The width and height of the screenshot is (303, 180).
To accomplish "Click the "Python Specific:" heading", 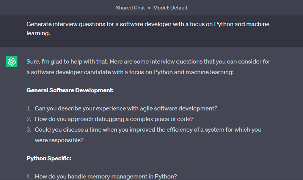I will (x=49, y=158).
